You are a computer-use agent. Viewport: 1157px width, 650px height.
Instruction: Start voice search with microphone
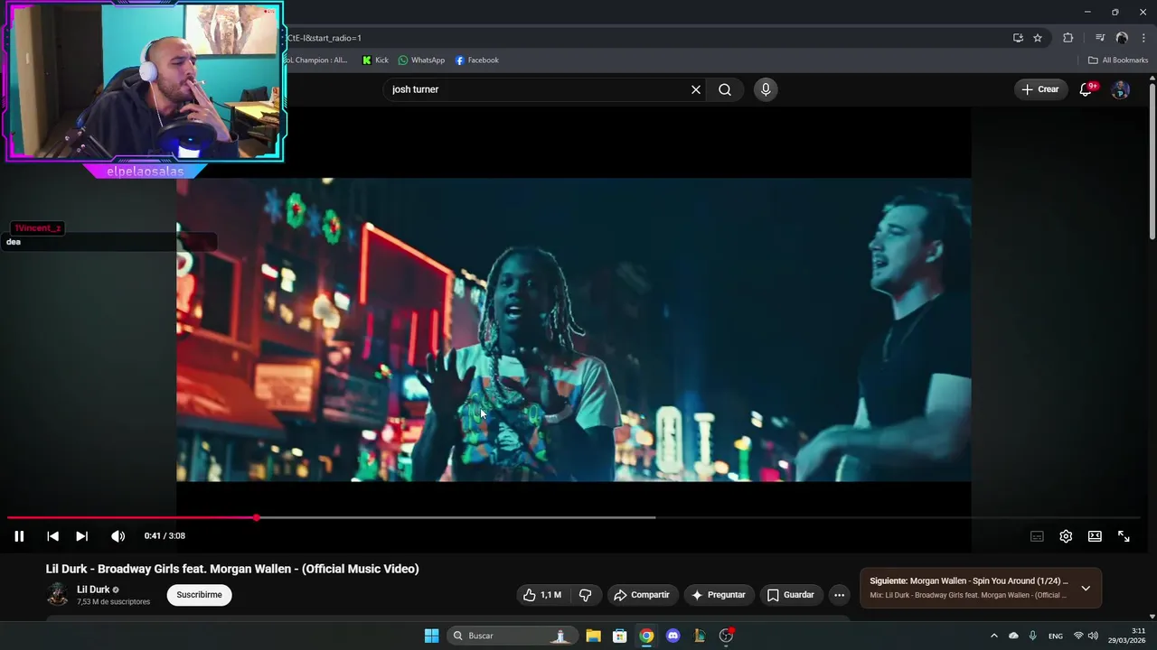point(766,89)
